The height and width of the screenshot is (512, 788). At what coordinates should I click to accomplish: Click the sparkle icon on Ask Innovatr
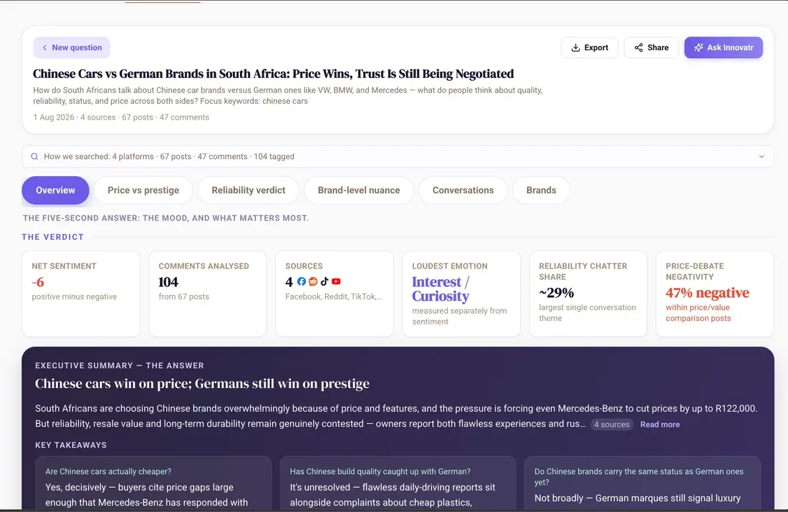coord(698,47)
